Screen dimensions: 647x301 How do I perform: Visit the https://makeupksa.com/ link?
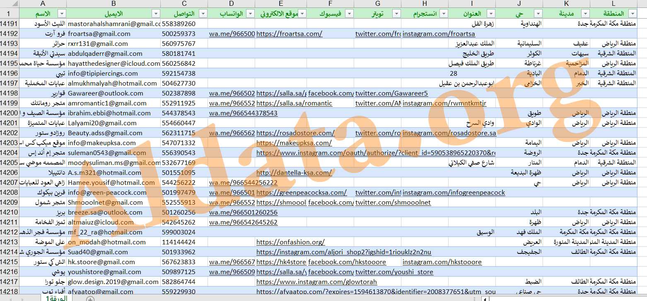294,143
